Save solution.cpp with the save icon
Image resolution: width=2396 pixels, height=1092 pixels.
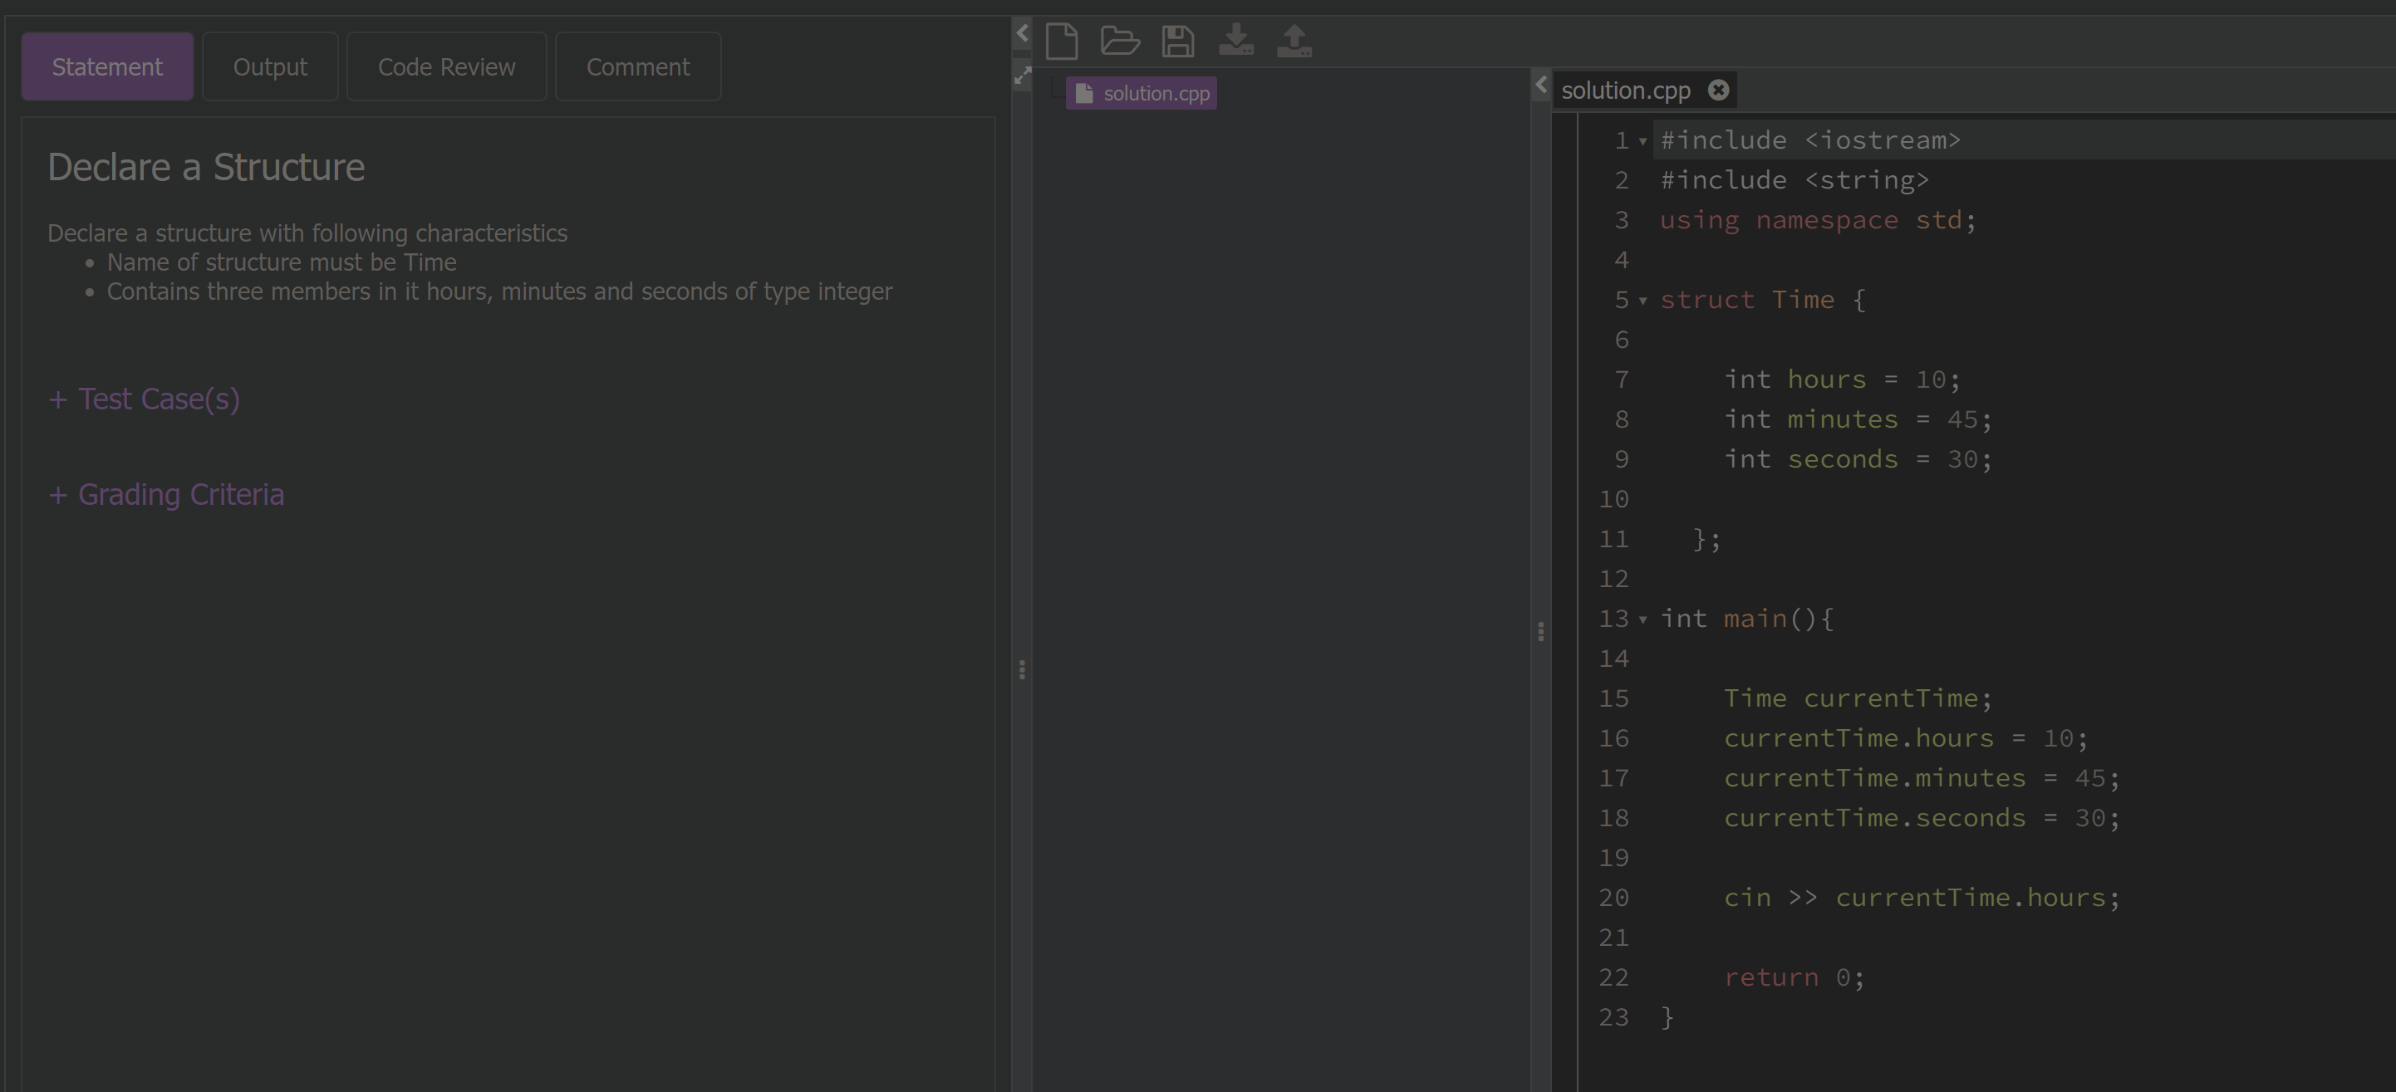(1177, 41)
